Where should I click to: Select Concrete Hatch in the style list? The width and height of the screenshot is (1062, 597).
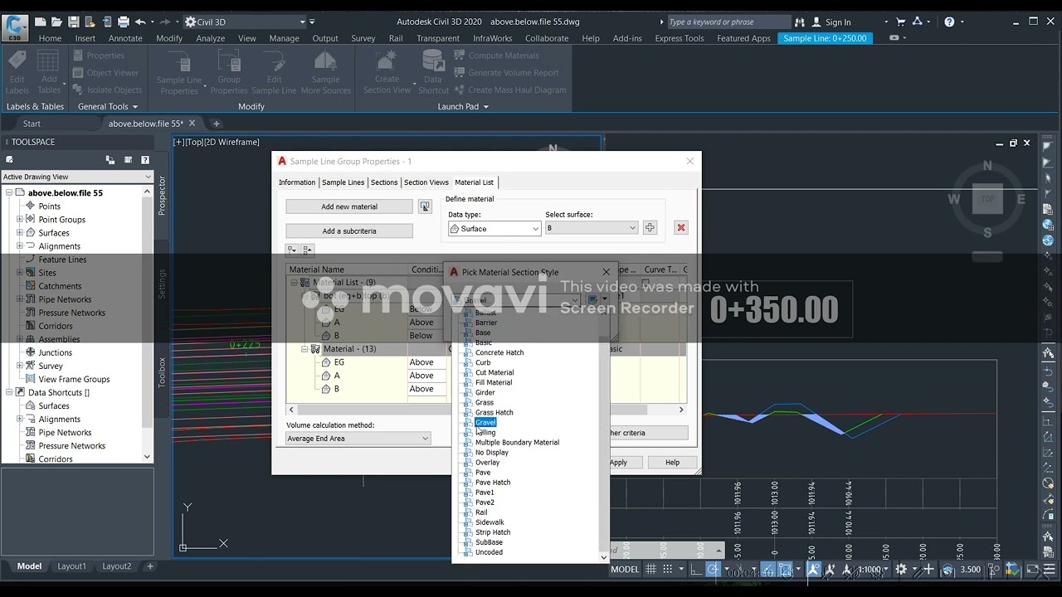499,353
